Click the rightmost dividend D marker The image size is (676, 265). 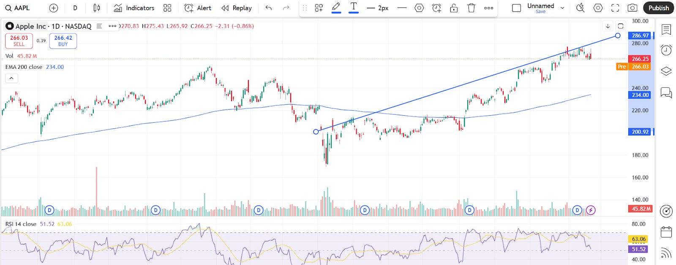577,210
